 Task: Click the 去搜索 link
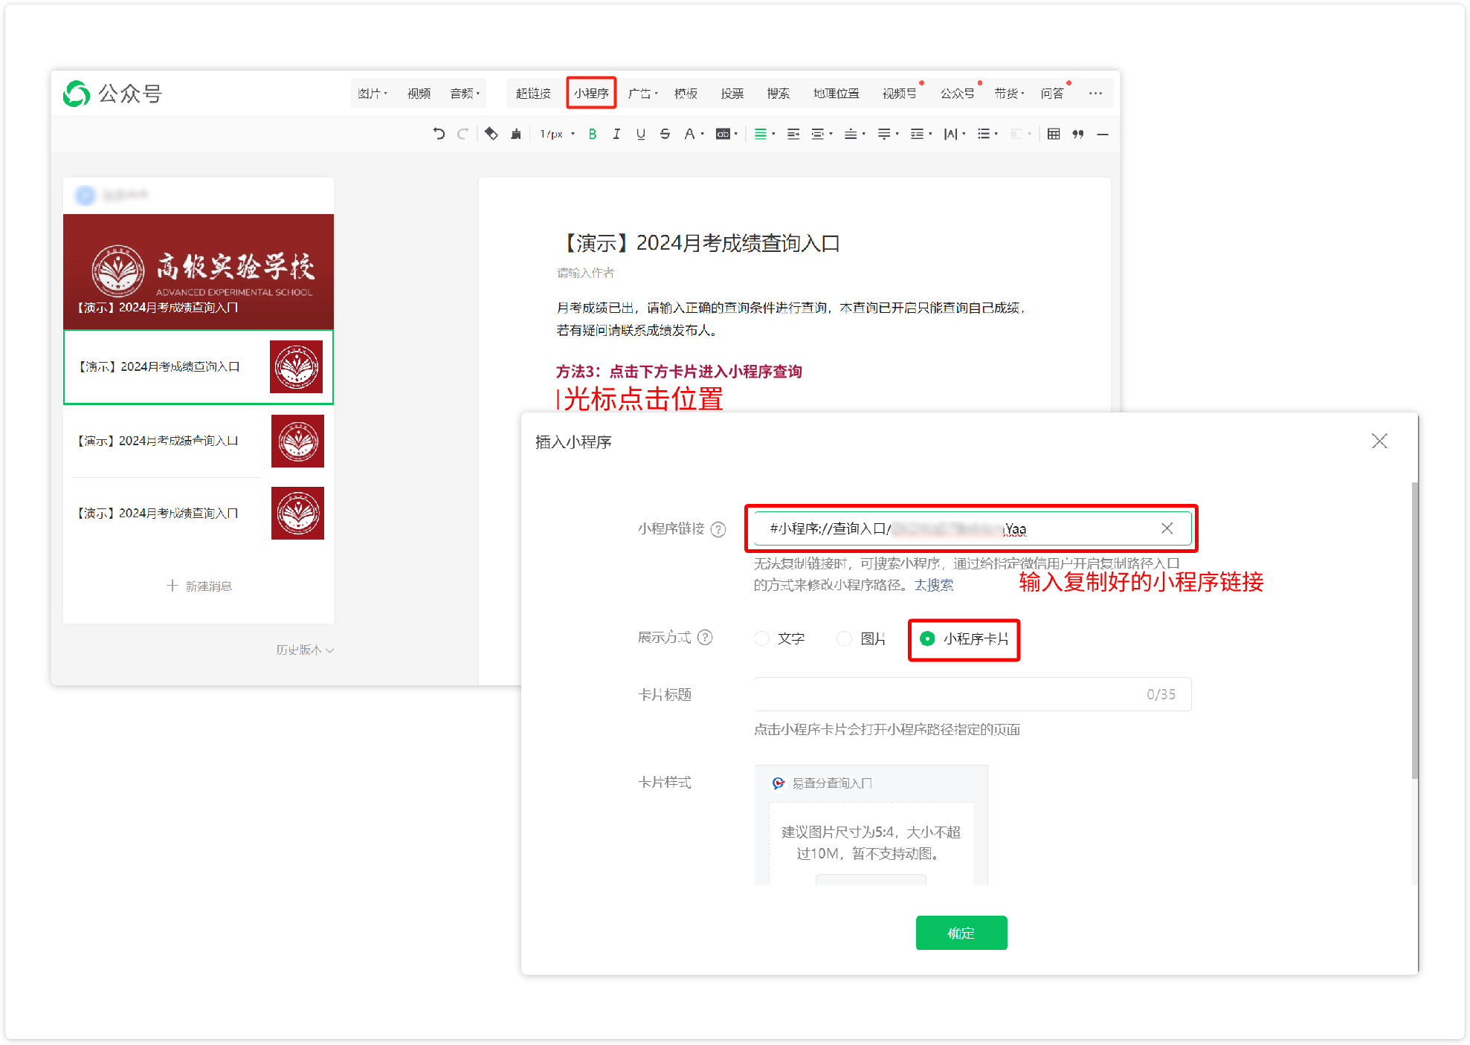[933, 585]
